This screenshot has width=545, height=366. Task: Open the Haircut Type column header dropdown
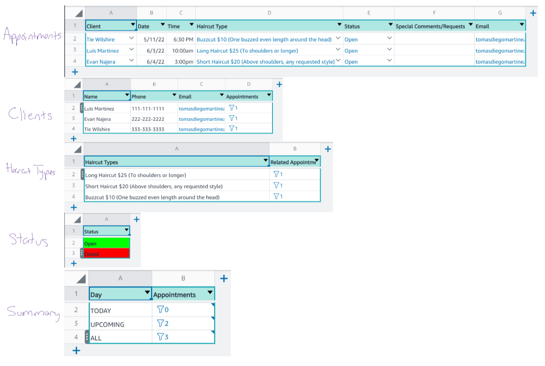[x=339, y=25]
